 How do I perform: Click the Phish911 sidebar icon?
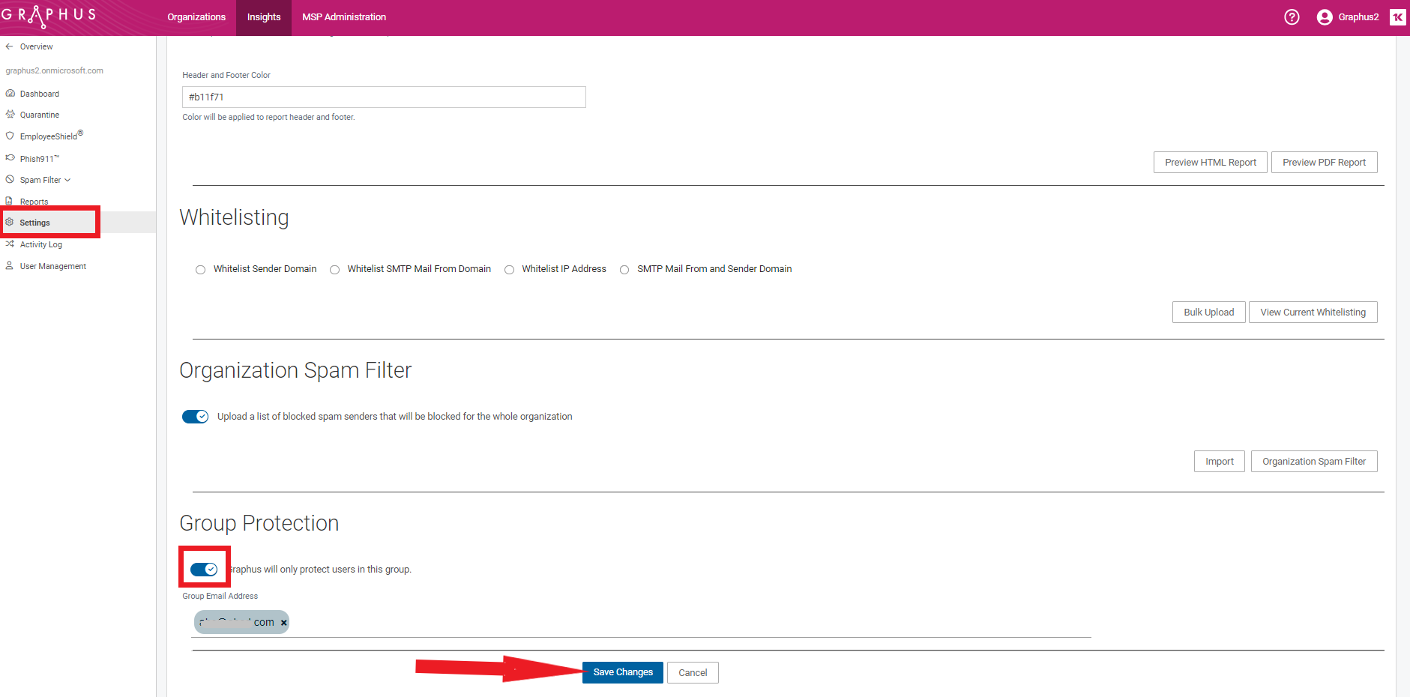10,158
